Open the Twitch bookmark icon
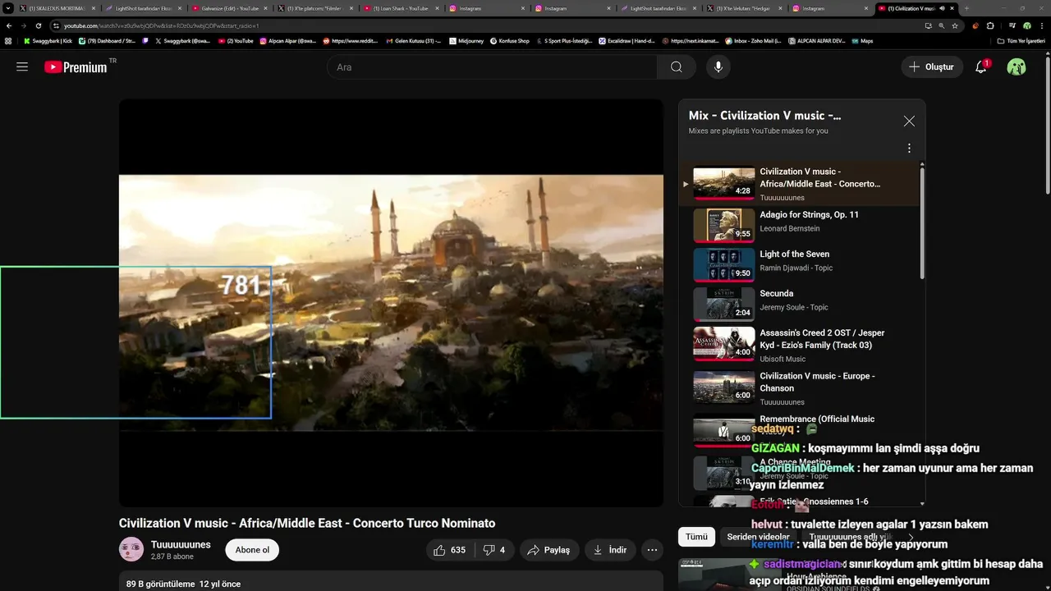This screenshot has height=591, width=1051. click(146, 40)
